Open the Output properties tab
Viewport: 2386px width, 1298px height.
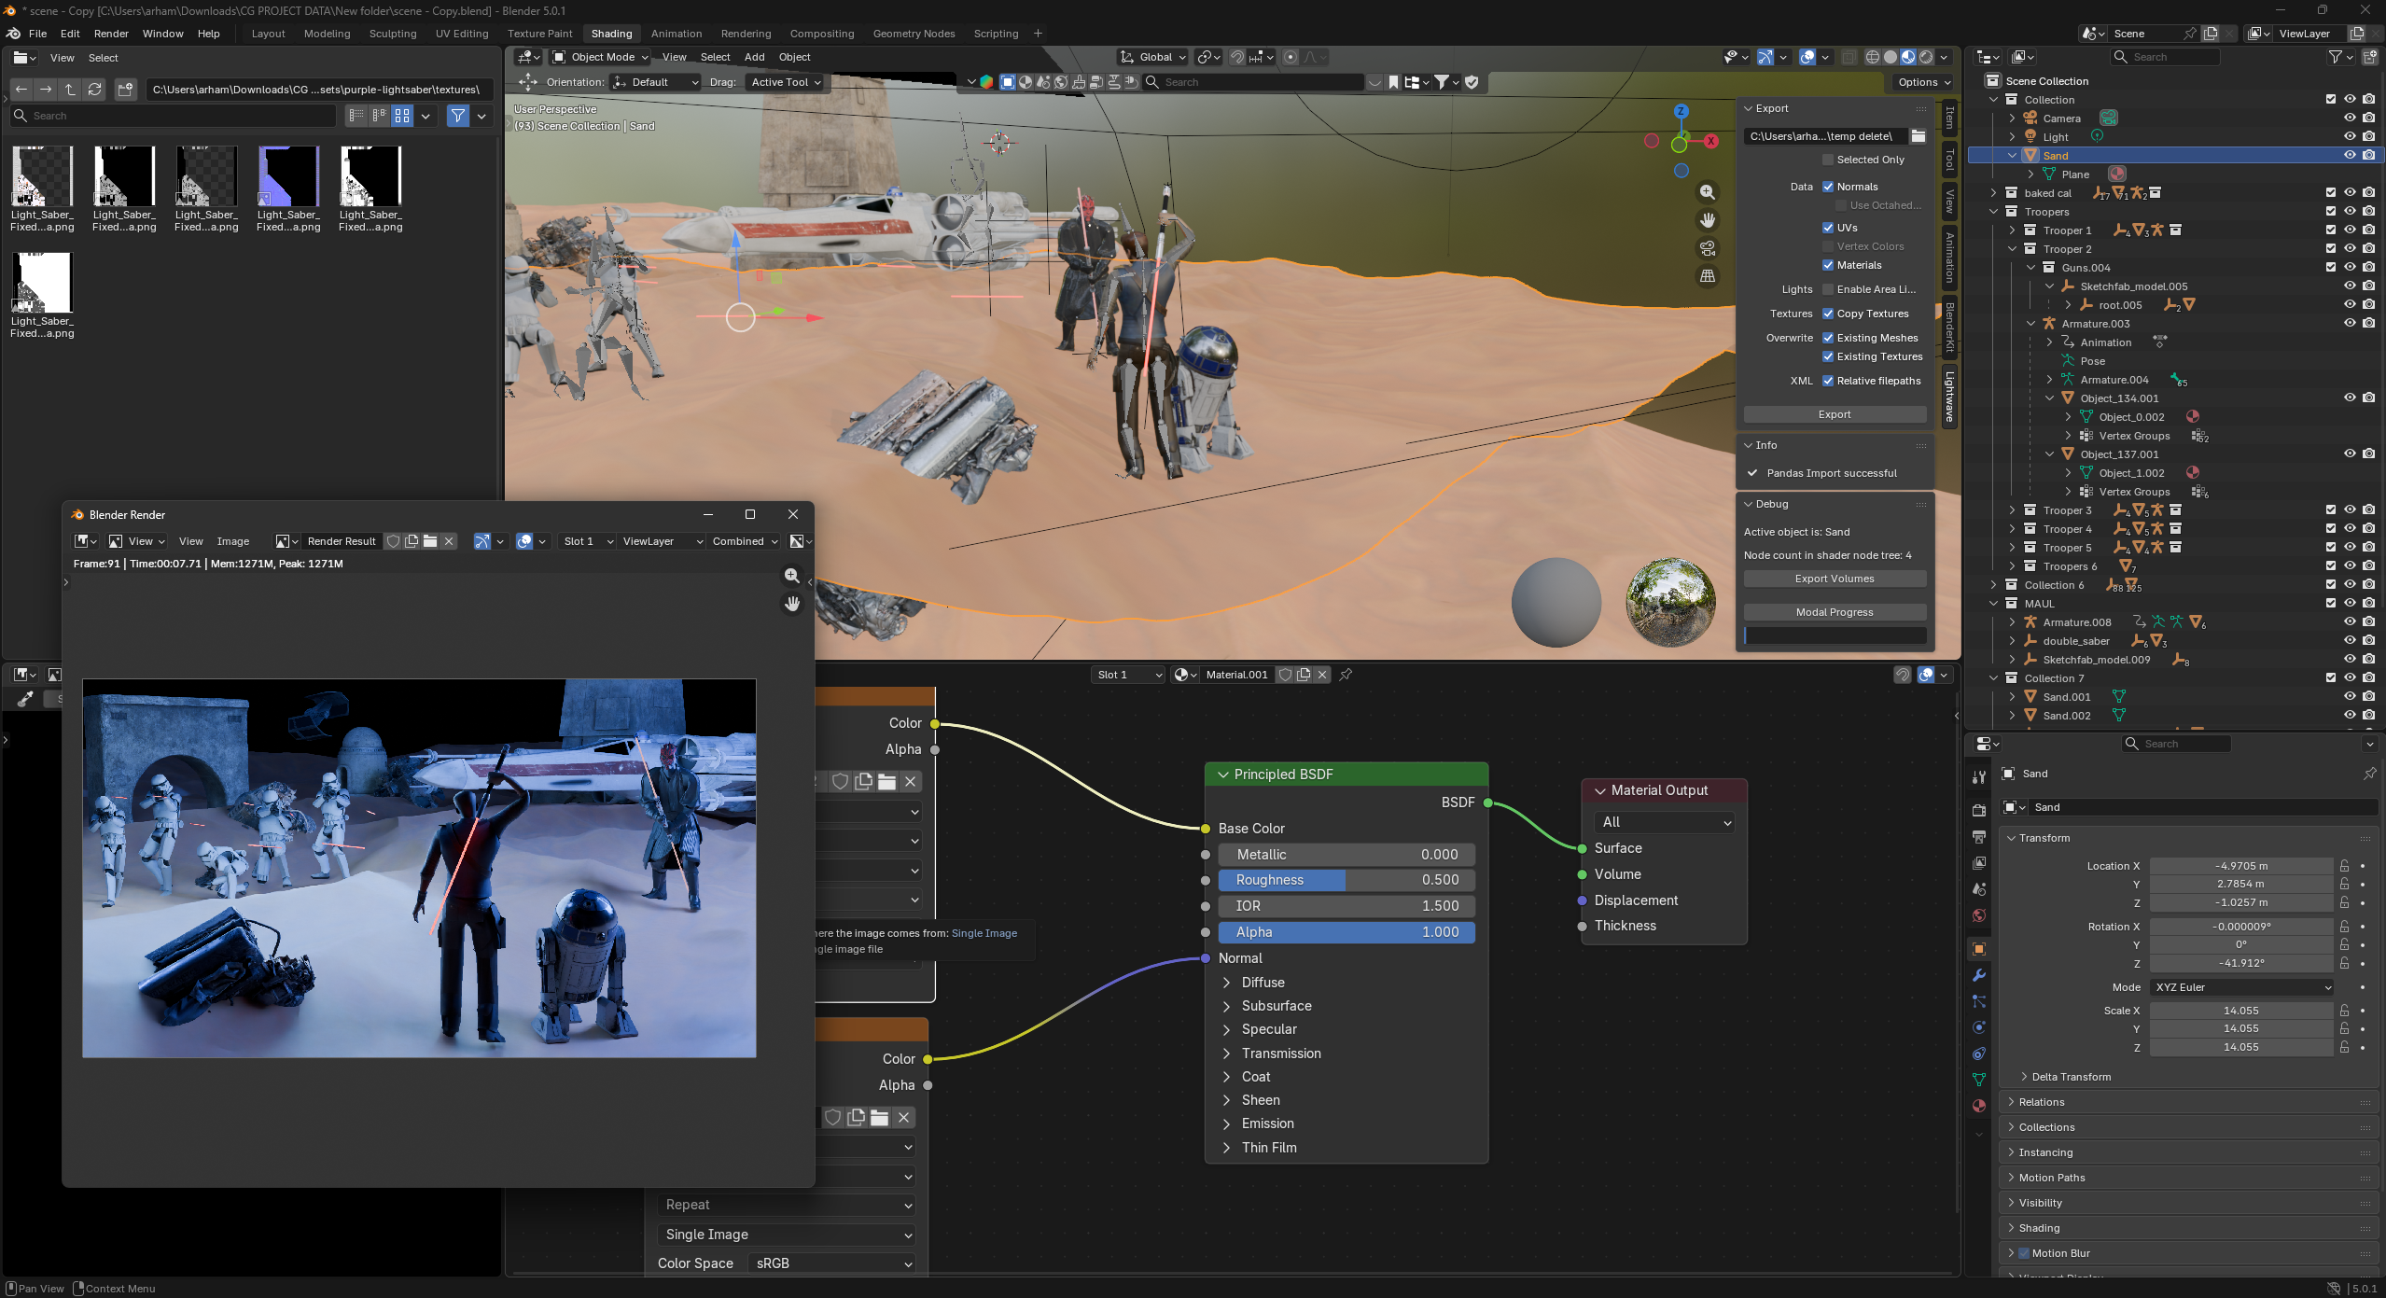coord(1979,836)
